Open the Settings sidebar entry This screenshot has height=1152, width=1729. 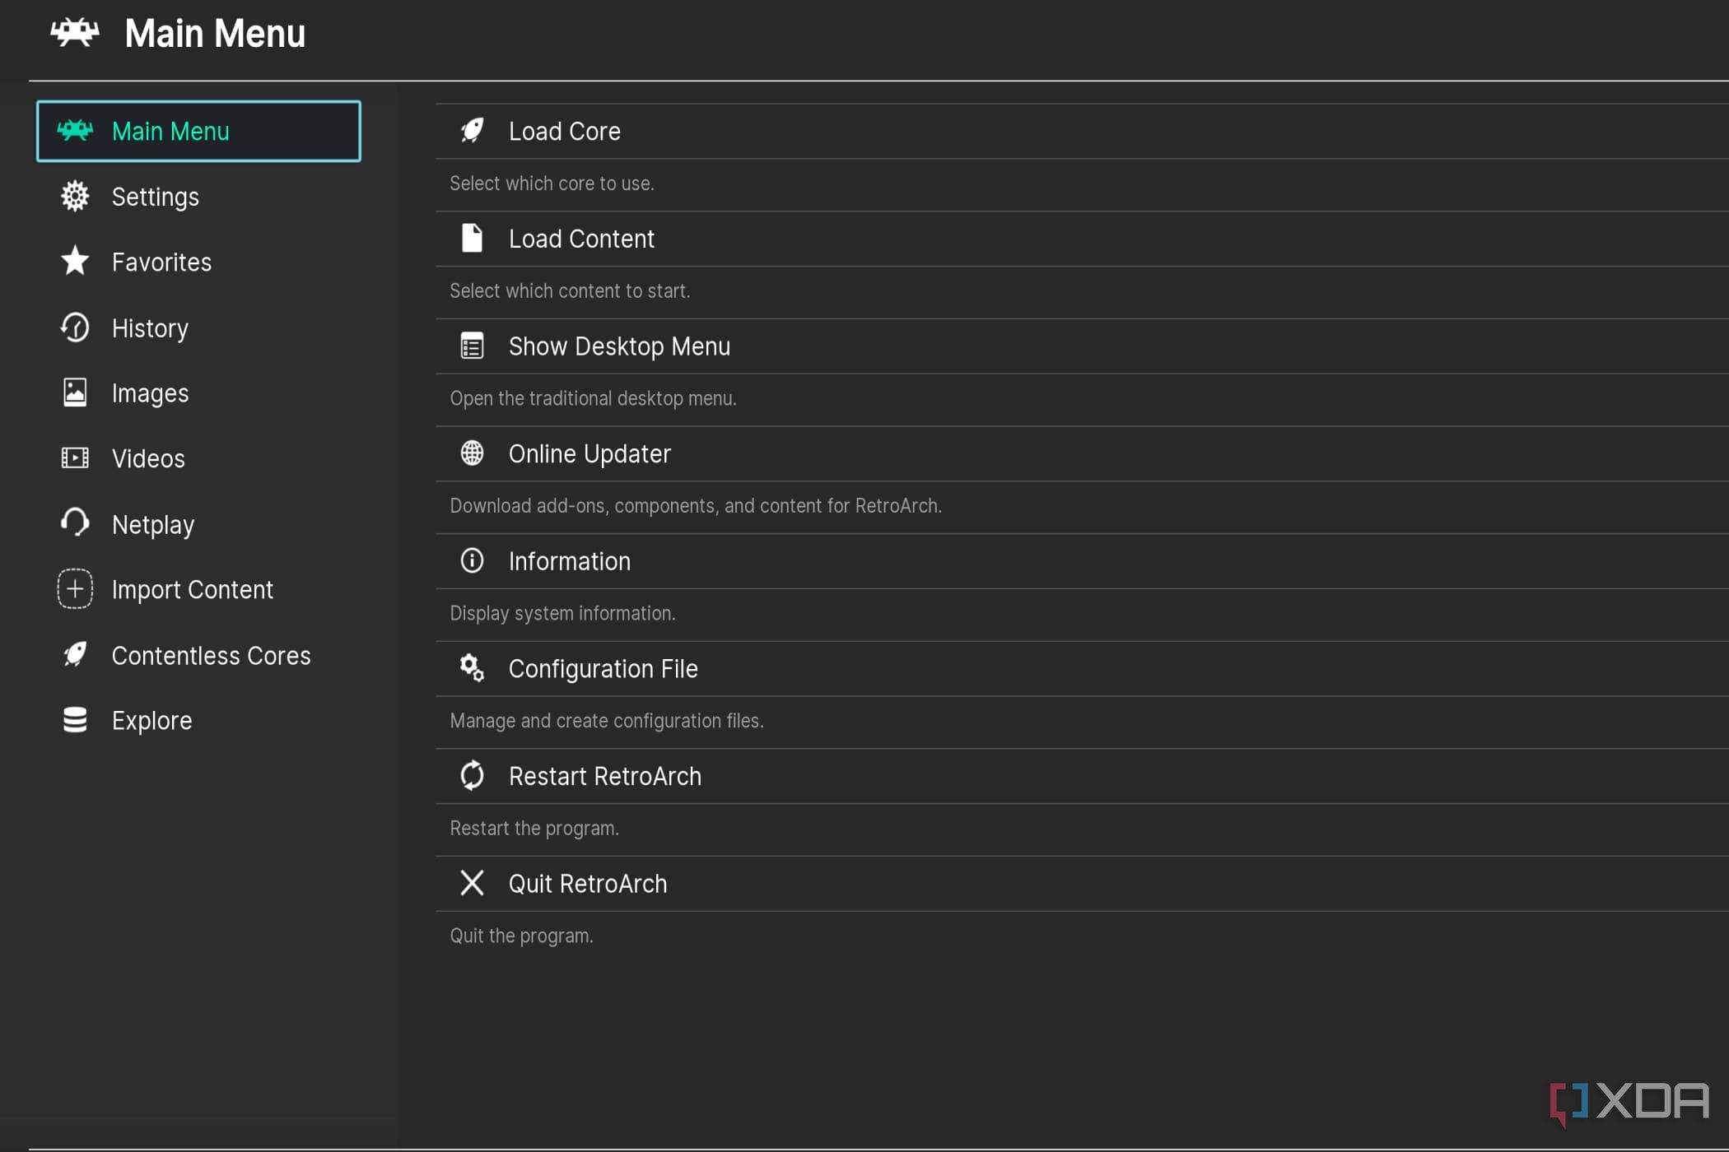click(198, 197)
